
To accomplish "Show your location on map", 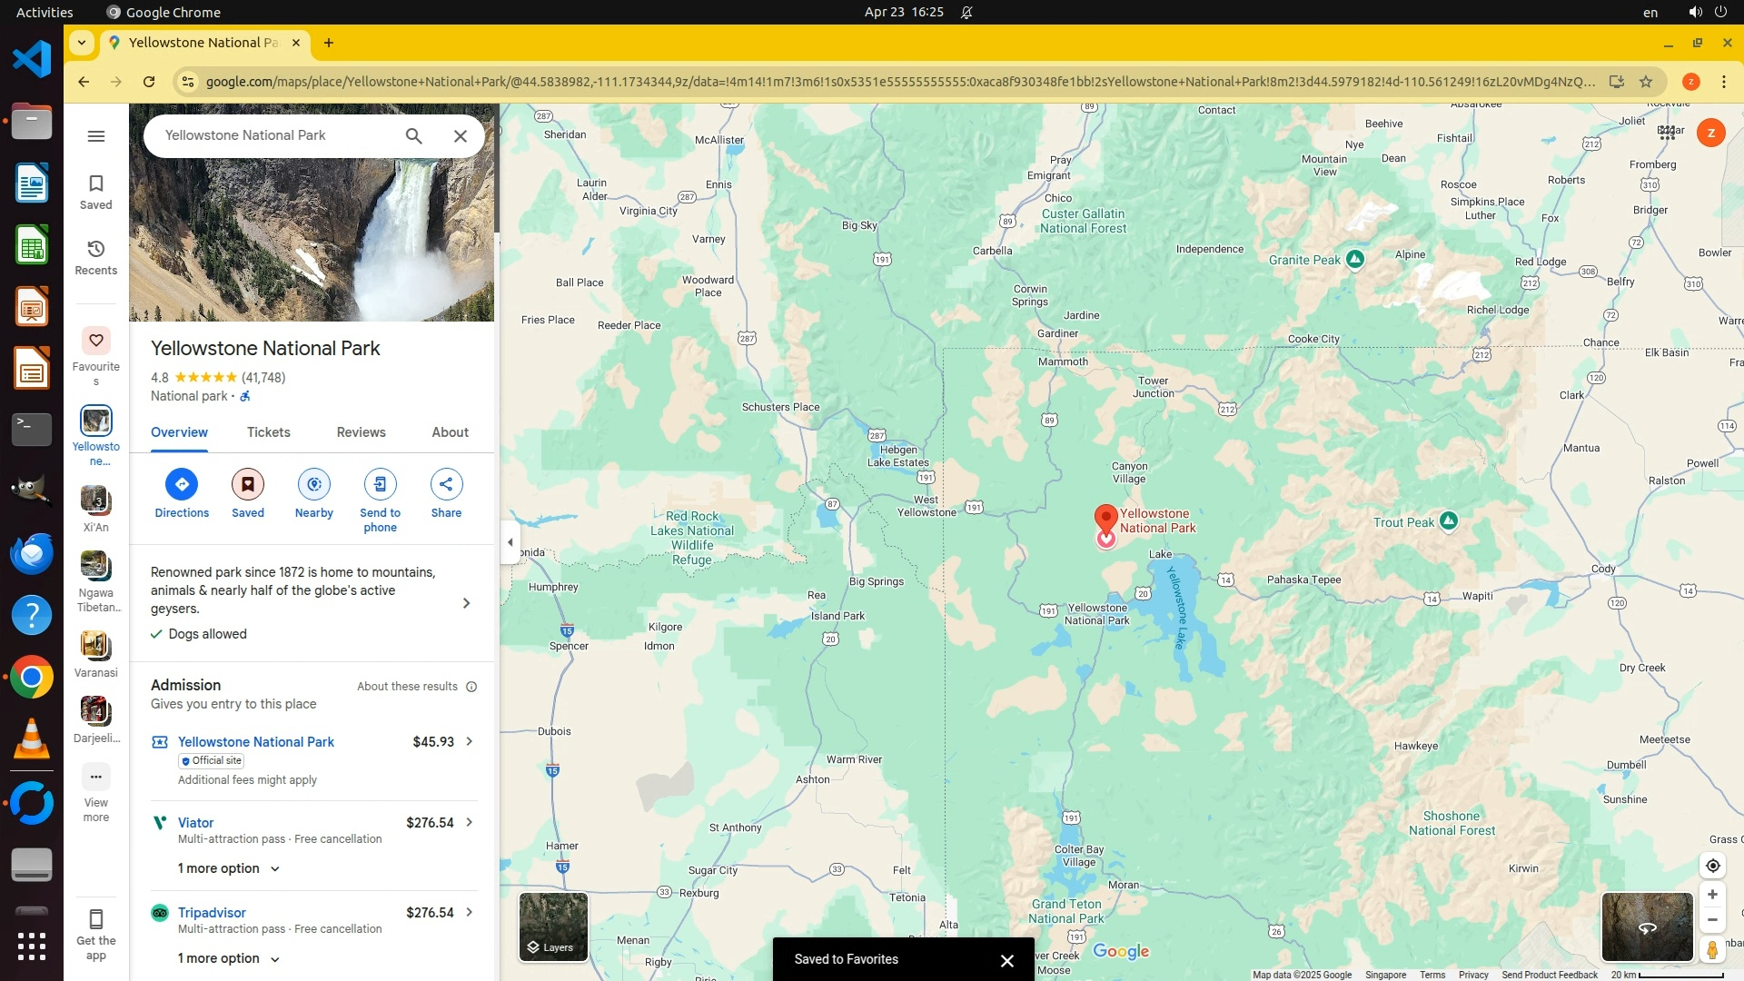I will pos(1712,866).
